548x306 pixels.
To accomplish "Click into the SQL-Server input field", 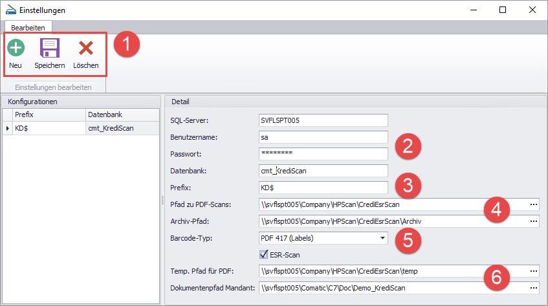I will (x=322, y=120).
